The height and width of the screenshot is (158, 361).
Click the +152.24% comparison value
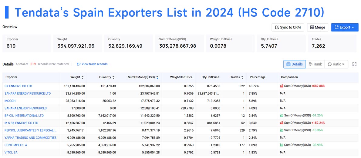click(318, 123)
